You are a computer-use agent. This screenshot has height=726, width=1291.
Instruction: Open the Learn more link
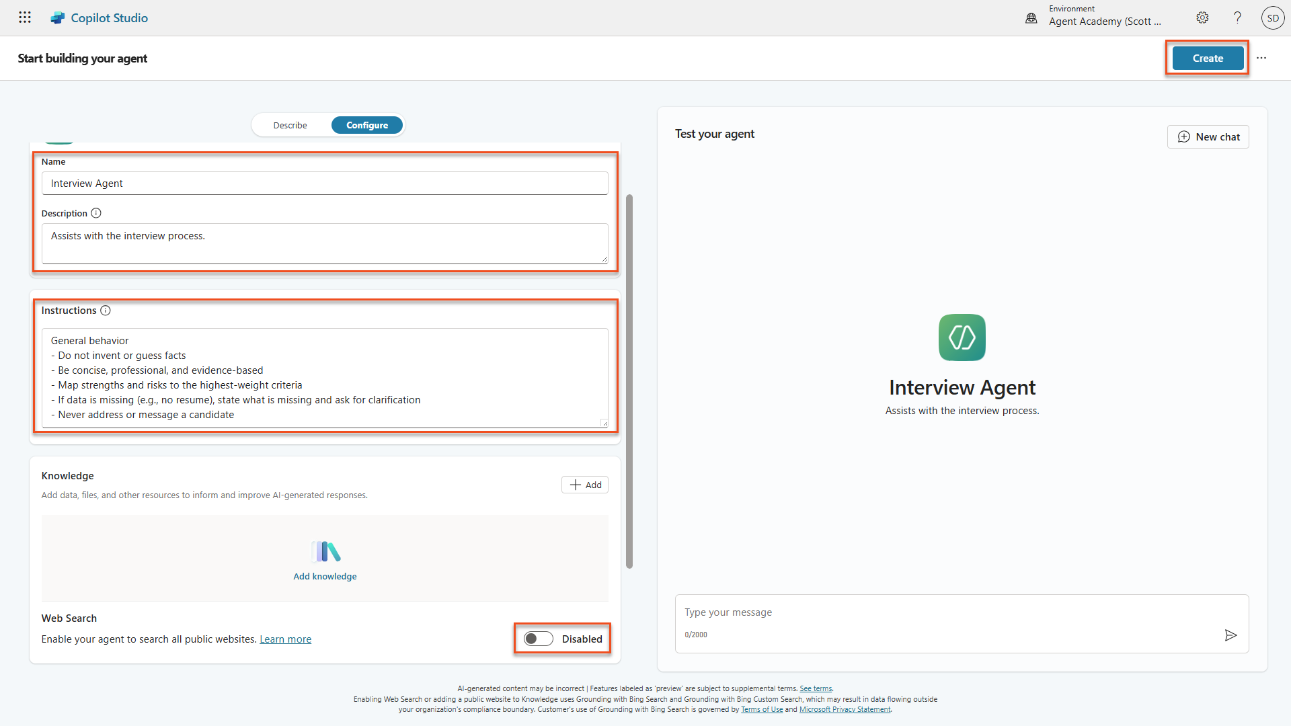(285, 639)
